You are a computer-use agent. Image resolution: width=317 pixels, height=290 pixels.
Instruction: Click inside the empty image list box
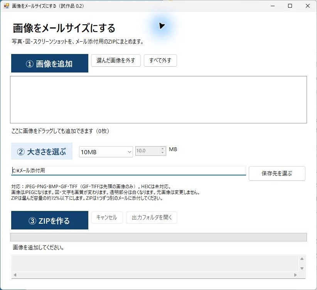coord(158,100)
